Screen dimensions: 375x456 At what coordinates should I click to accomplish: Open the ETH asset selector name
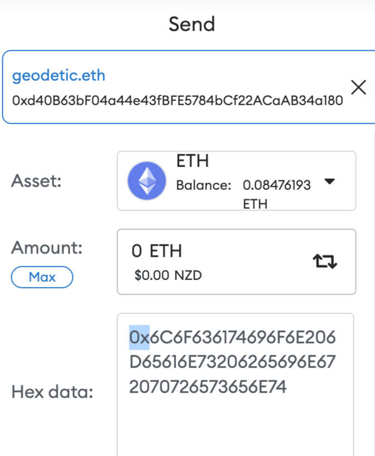point(192,161)
